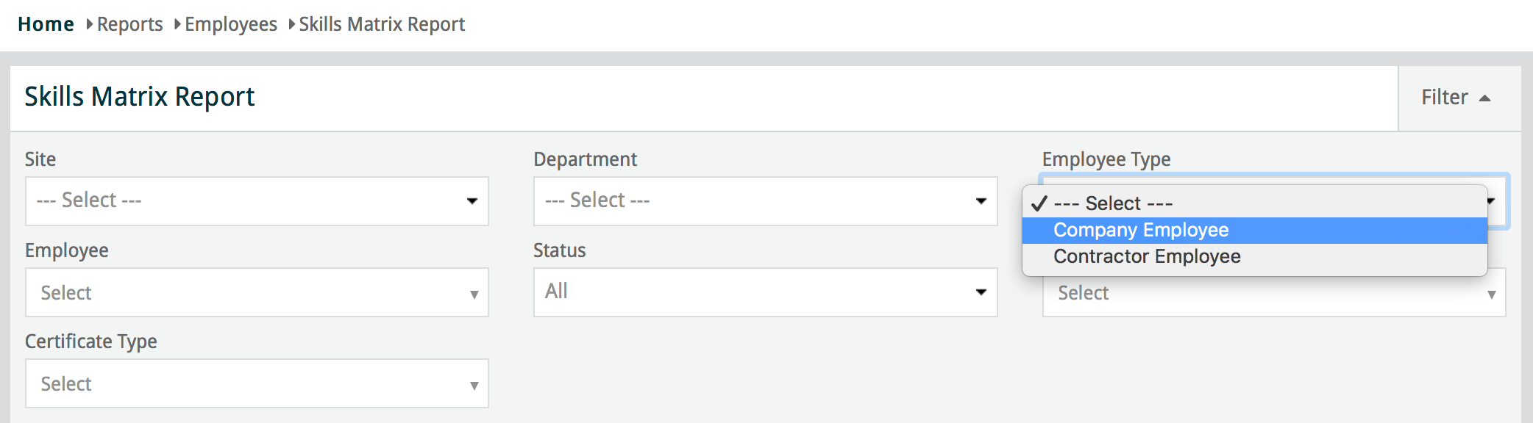Screen dimensions: 1533x423
Task: Click the Department dropdown caret arrow
Action: coord(981,201)
